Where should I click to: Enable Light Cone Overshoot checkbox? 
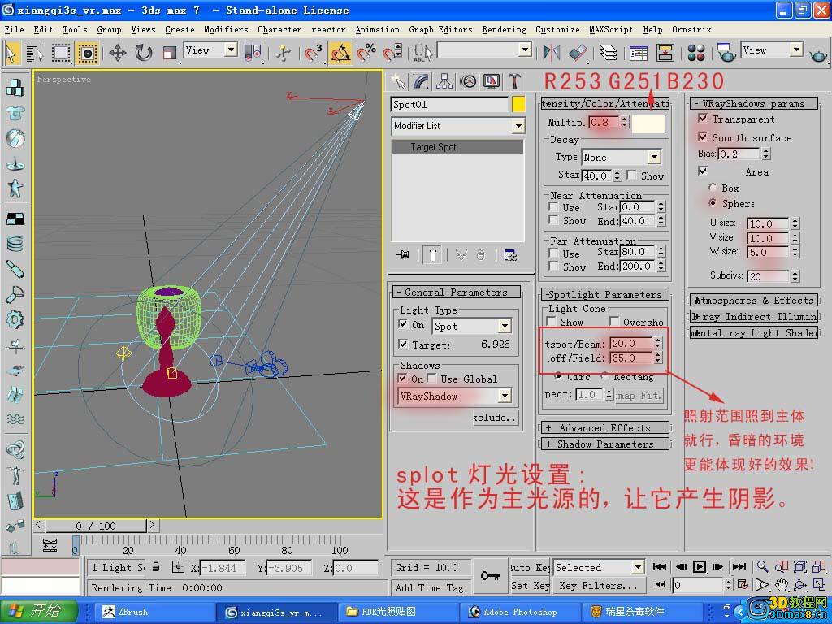[614, 321]
